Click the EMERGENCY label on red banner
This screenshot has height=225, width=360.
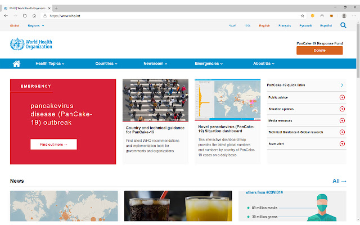[35, 86]
